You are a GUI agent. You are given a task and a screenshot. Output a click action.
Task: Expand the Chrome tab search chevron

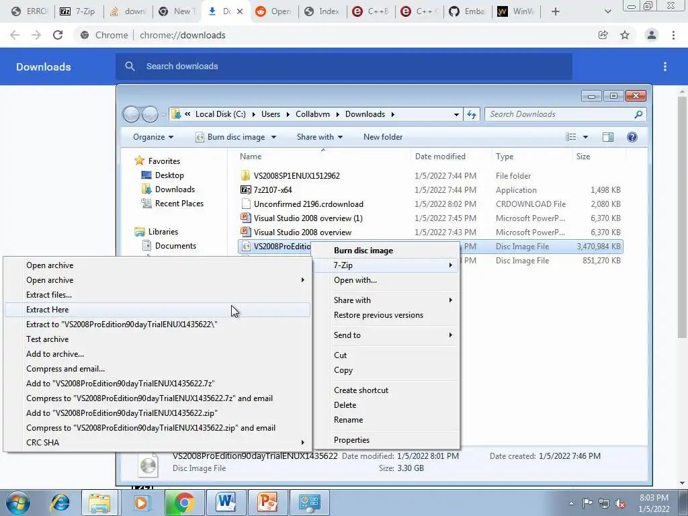tap(607, 11)
